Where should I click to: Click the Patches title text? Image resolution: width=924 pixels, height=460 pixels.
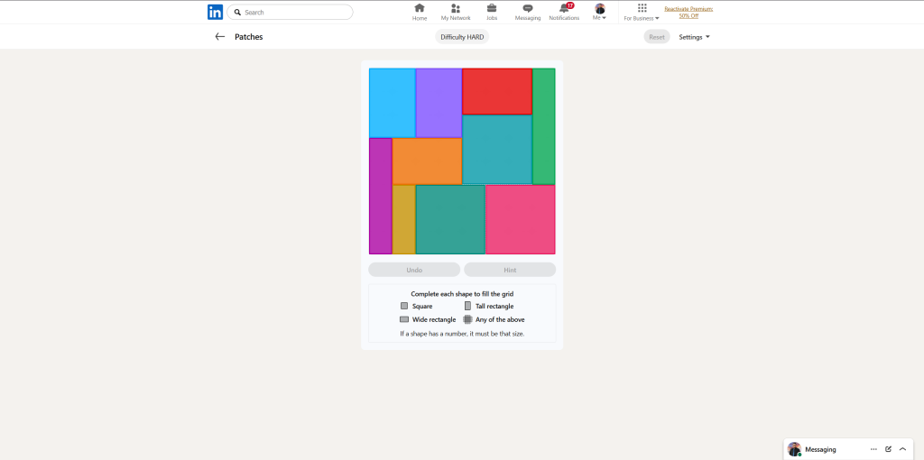(249, 36)
